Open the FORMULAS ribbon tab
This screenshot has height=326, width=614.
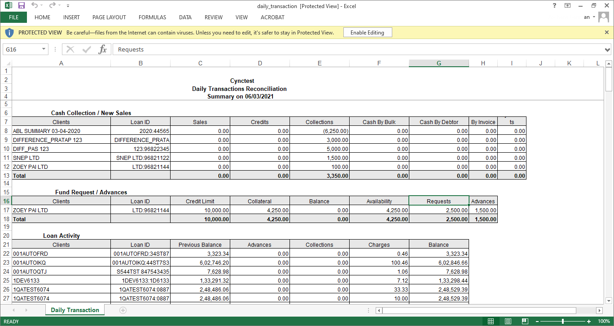pos(152,17)
